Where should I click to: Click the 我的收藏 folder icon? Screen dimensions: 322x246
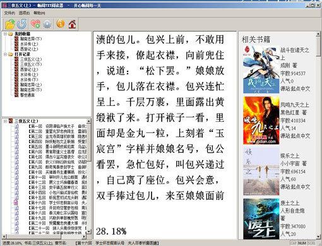pos(11,34)
